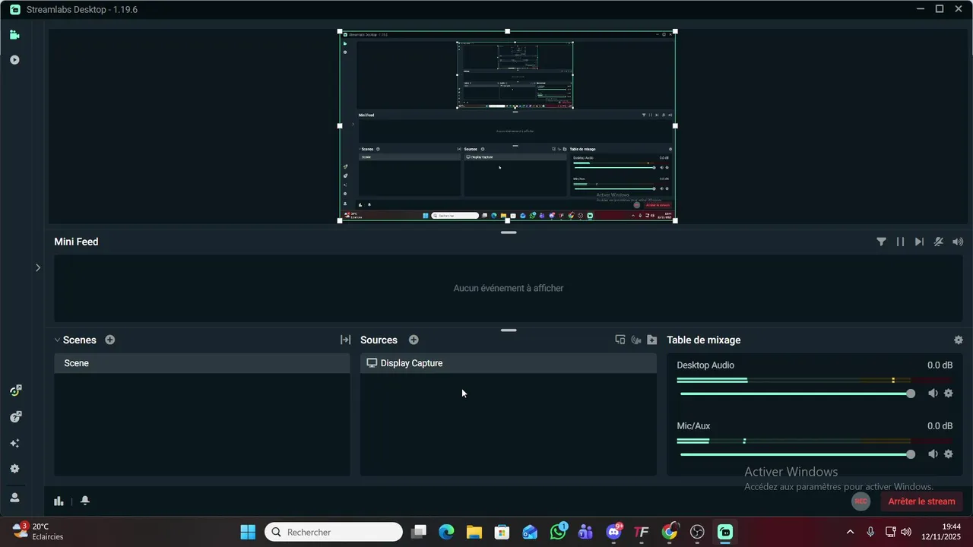Screen dimensions: 973x547
Task: Open the guest cam icon in Sources
Action: pos(636,340)
